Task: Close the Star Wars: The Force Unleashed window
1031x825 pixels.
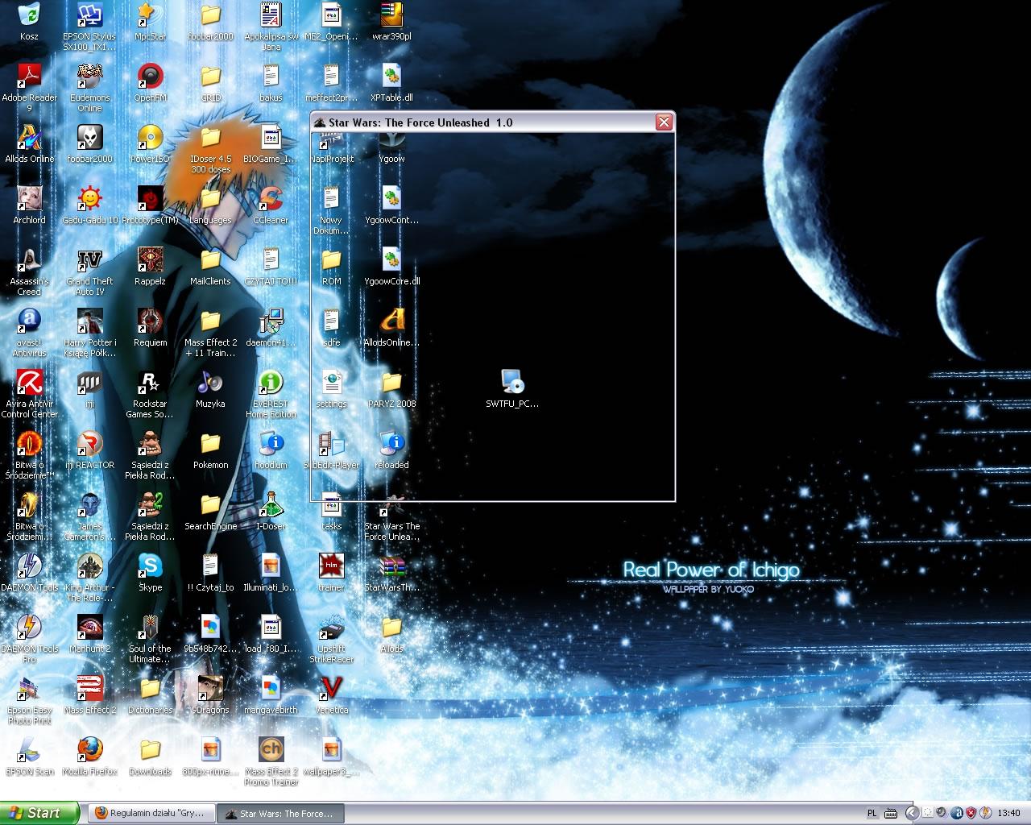Action: click(664, 122)
